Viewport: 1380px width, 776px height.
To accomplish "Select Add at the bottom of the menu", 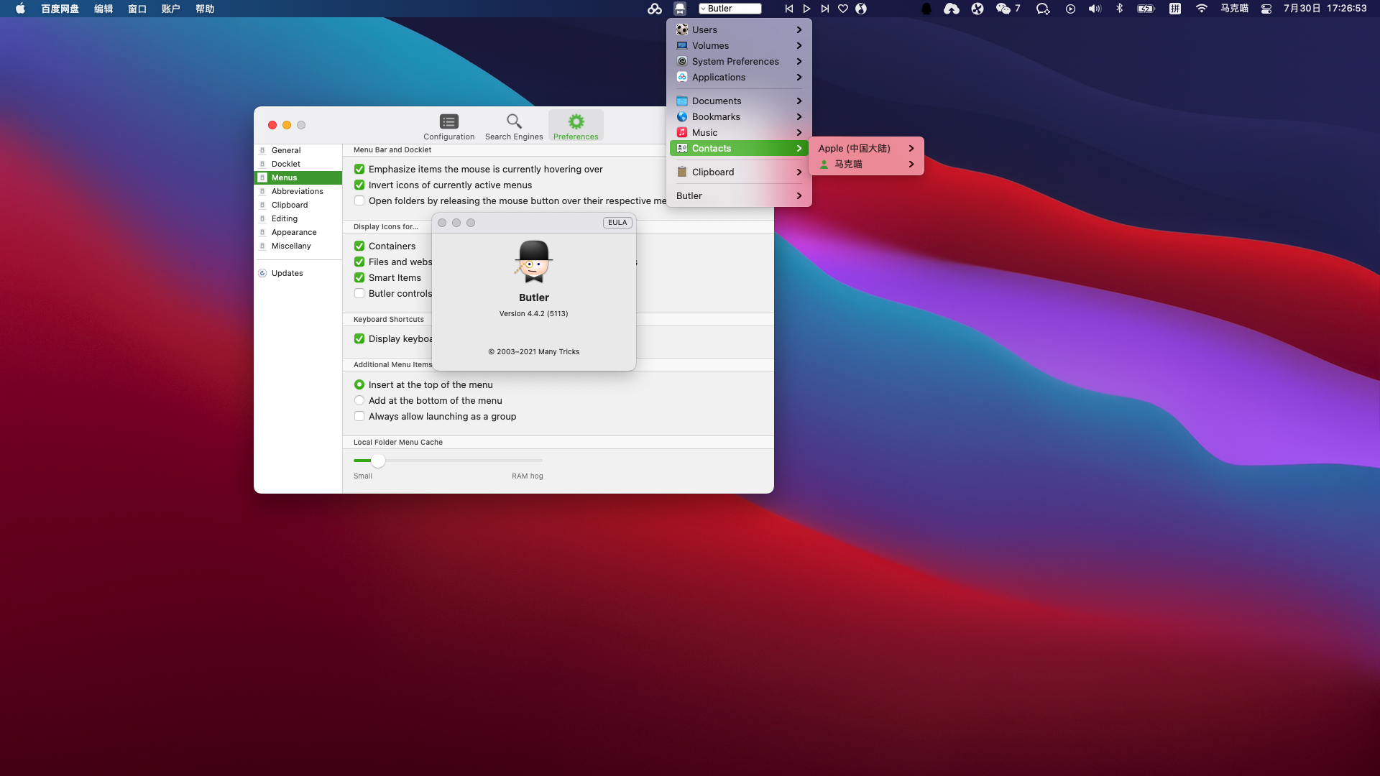I will point(359,400).
